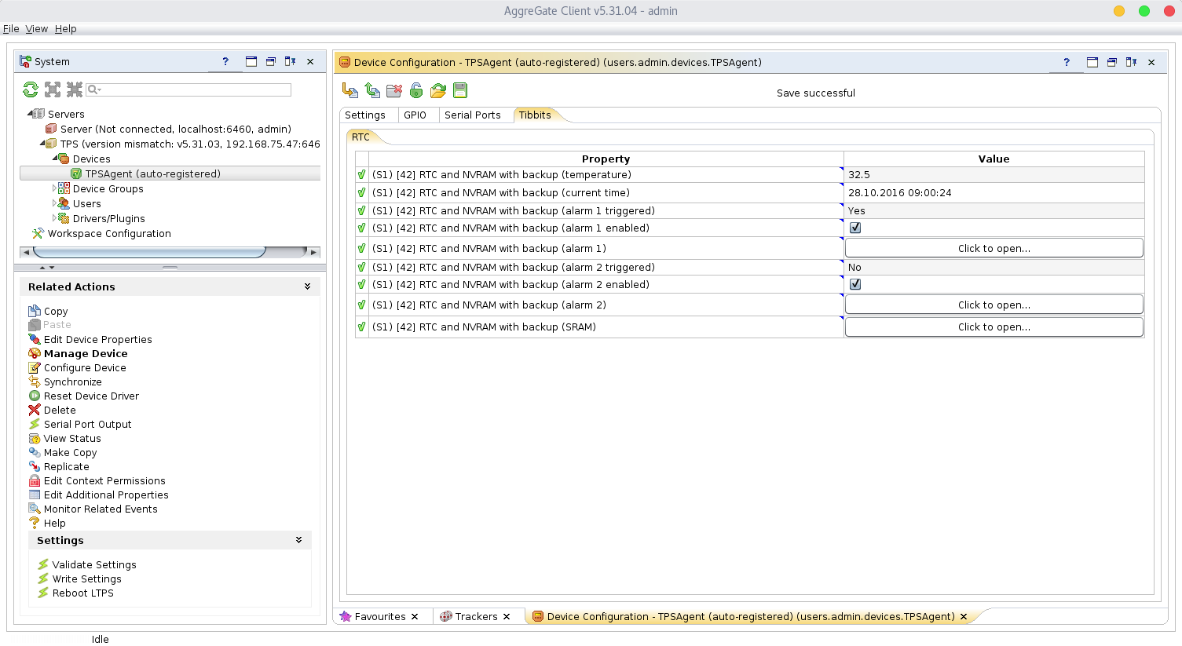The height and width of the screenshot is (646, 1182).
Task: Pin the Device Configuration panel
Action: (1132, 62)
